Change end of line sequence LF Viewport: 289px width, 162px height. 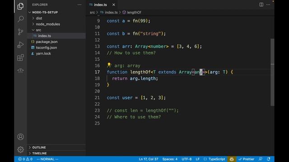pos(198,159)
